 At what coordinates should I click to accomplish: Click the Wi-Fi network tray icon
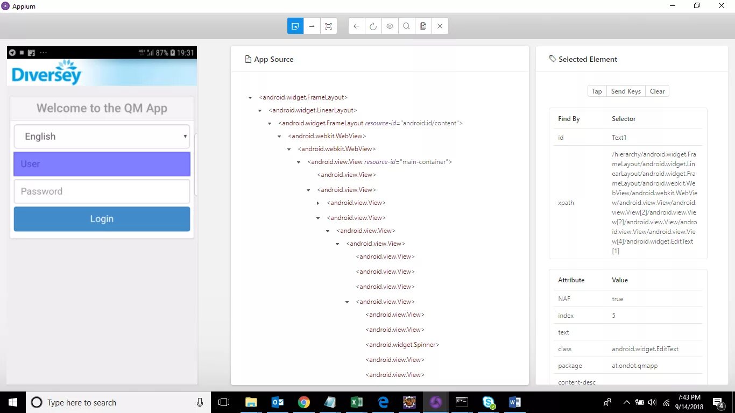pyautogui.click(x=666, y=402)
